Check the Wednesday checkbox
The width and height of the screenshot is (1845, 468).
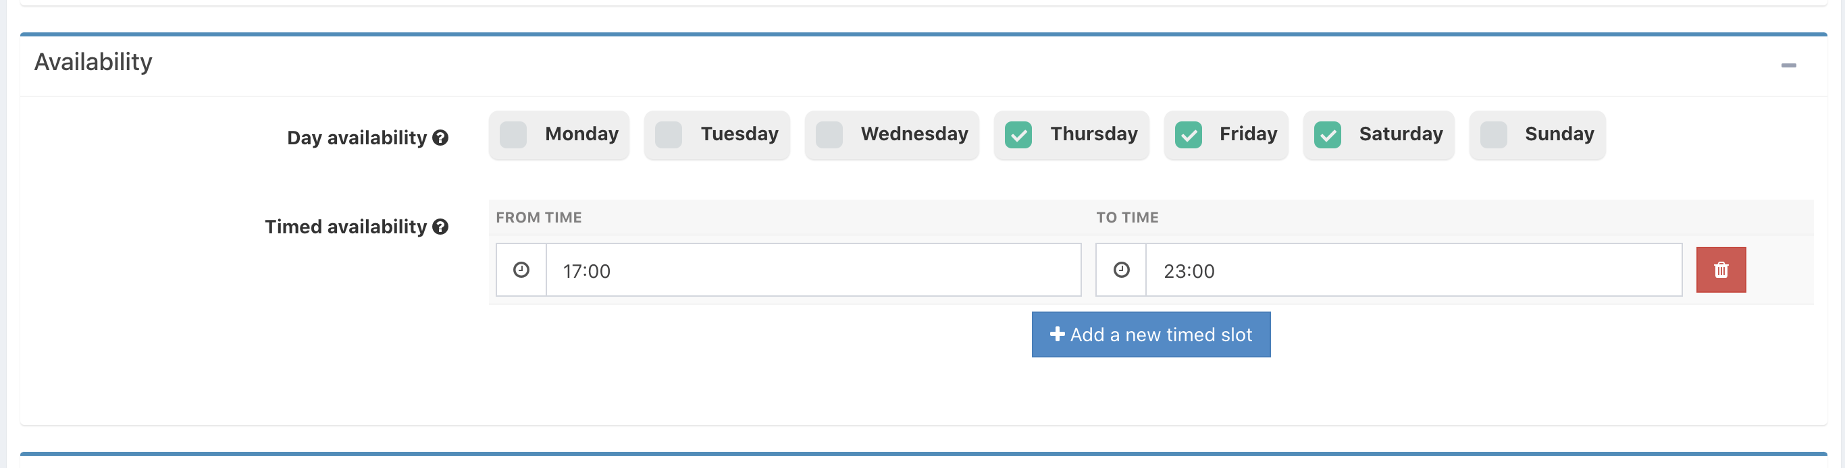(829, 134)
